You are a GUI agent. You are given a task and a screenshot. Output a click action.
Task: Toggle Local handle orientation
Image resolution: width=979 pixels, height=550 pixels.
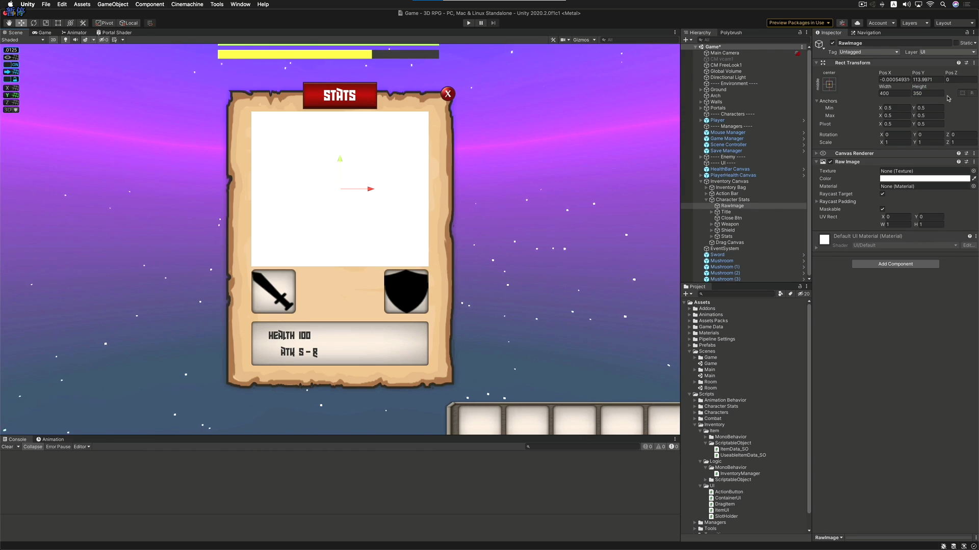[x=128, y=23]
